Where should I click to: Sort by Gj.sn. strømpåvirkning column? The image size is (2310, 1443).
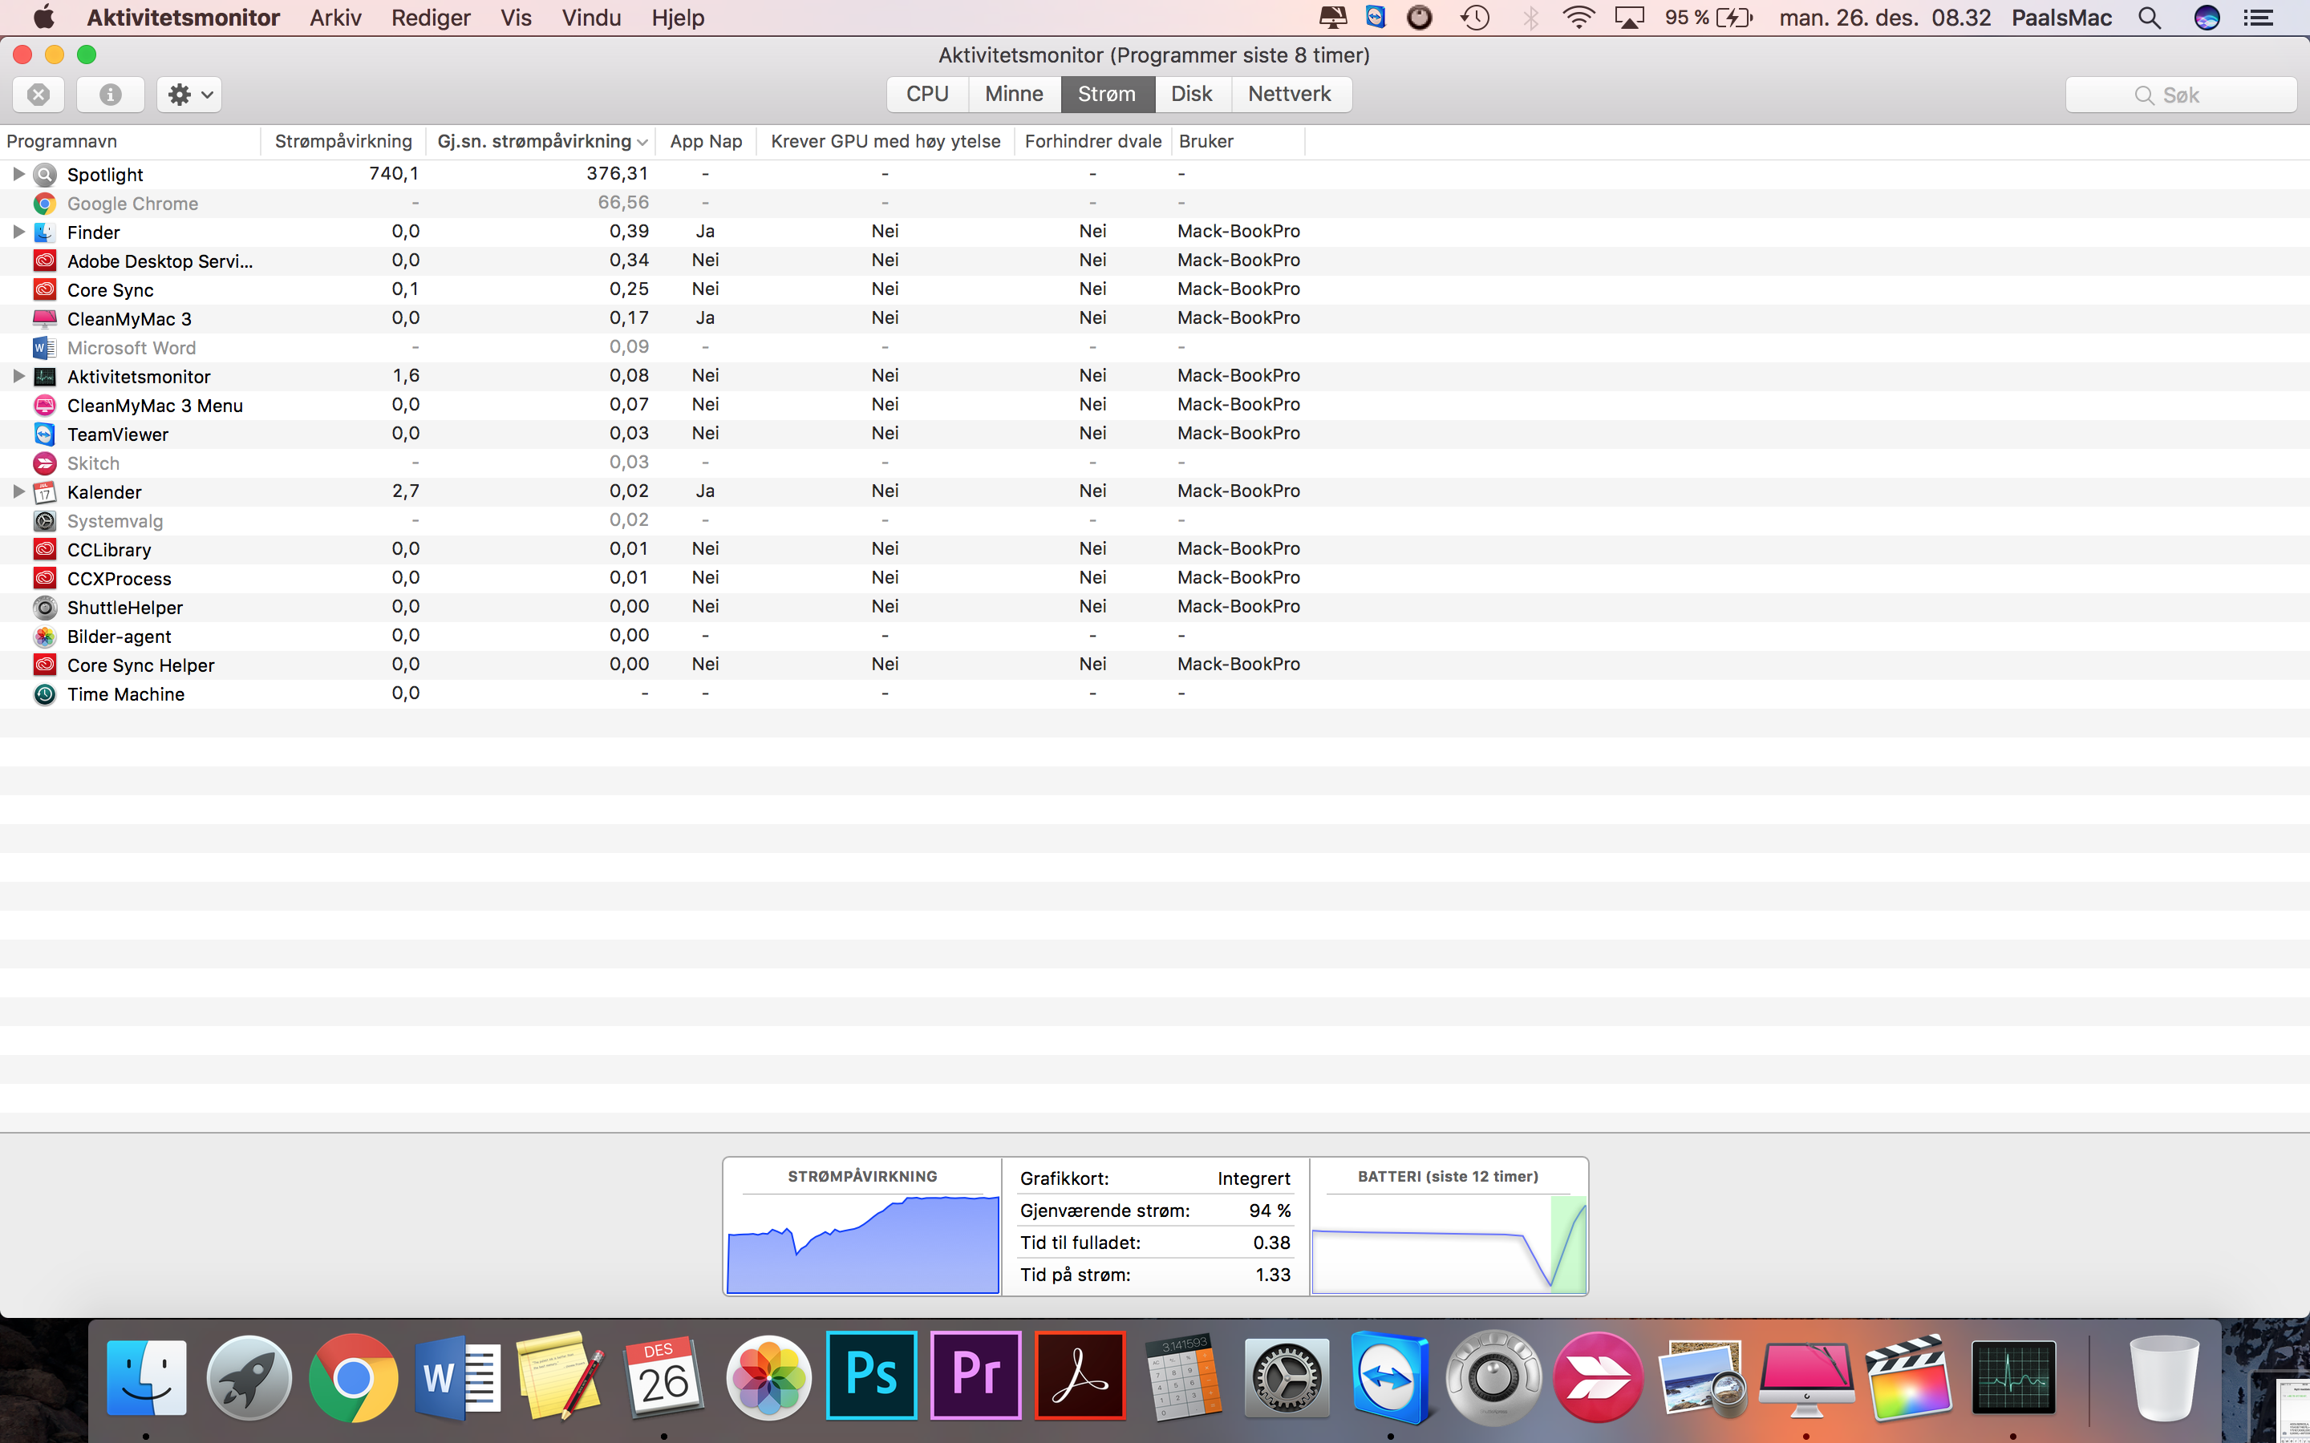(x=541, y=141)
